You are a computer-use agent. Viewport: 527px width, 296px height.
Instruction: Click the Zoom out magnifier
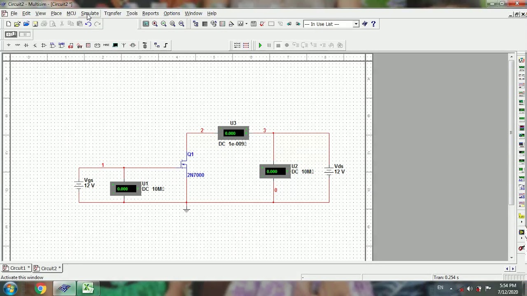pos(164,24)
